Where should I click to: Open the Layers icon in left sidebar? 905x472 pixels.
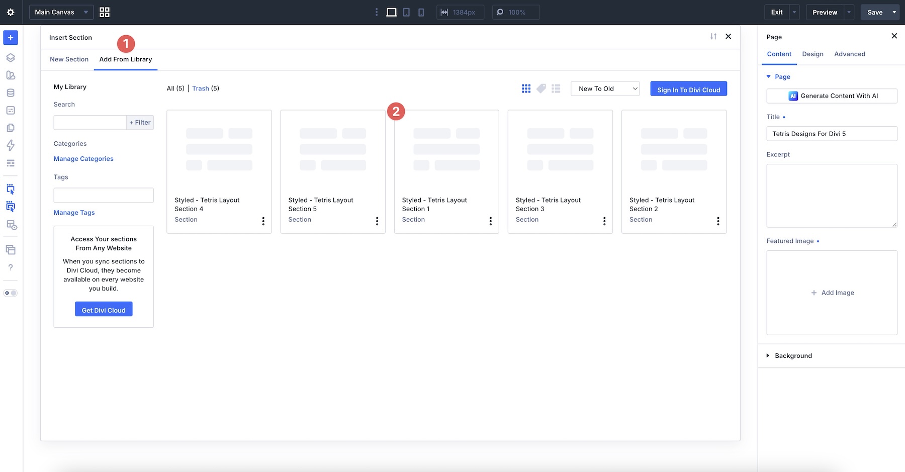(11, 57)
